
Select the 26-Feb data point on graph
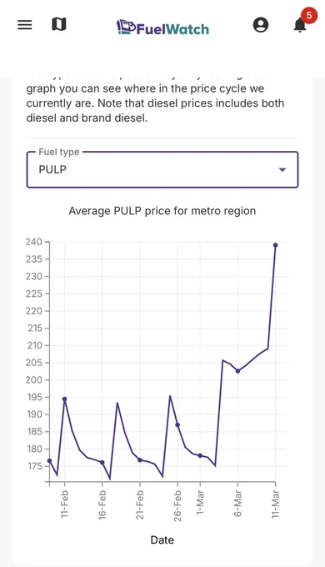[x=177, y=425]
